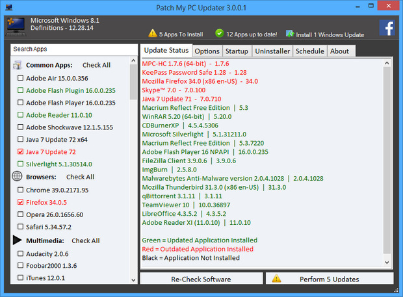Click Check All next to Multimedia

[x=86, y=240]
